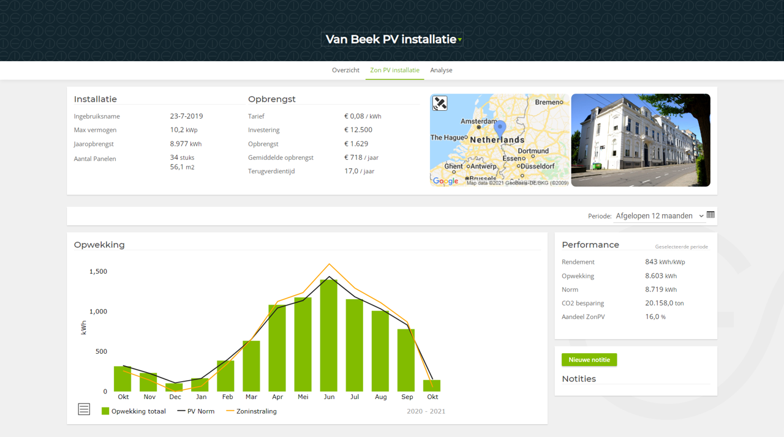Viewport: 784px width, 437px height.
Task: Click the Aug bar in chart
Action: click(x=380, y=351)
